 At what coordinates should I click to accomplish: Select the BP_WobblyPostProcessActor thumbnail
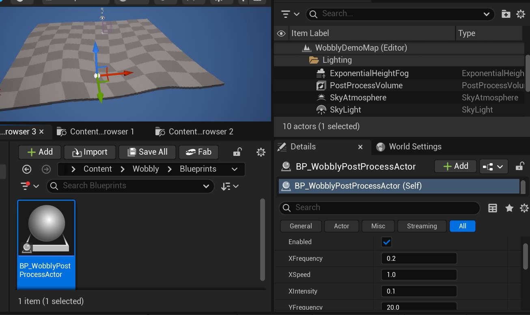(46, 228)
